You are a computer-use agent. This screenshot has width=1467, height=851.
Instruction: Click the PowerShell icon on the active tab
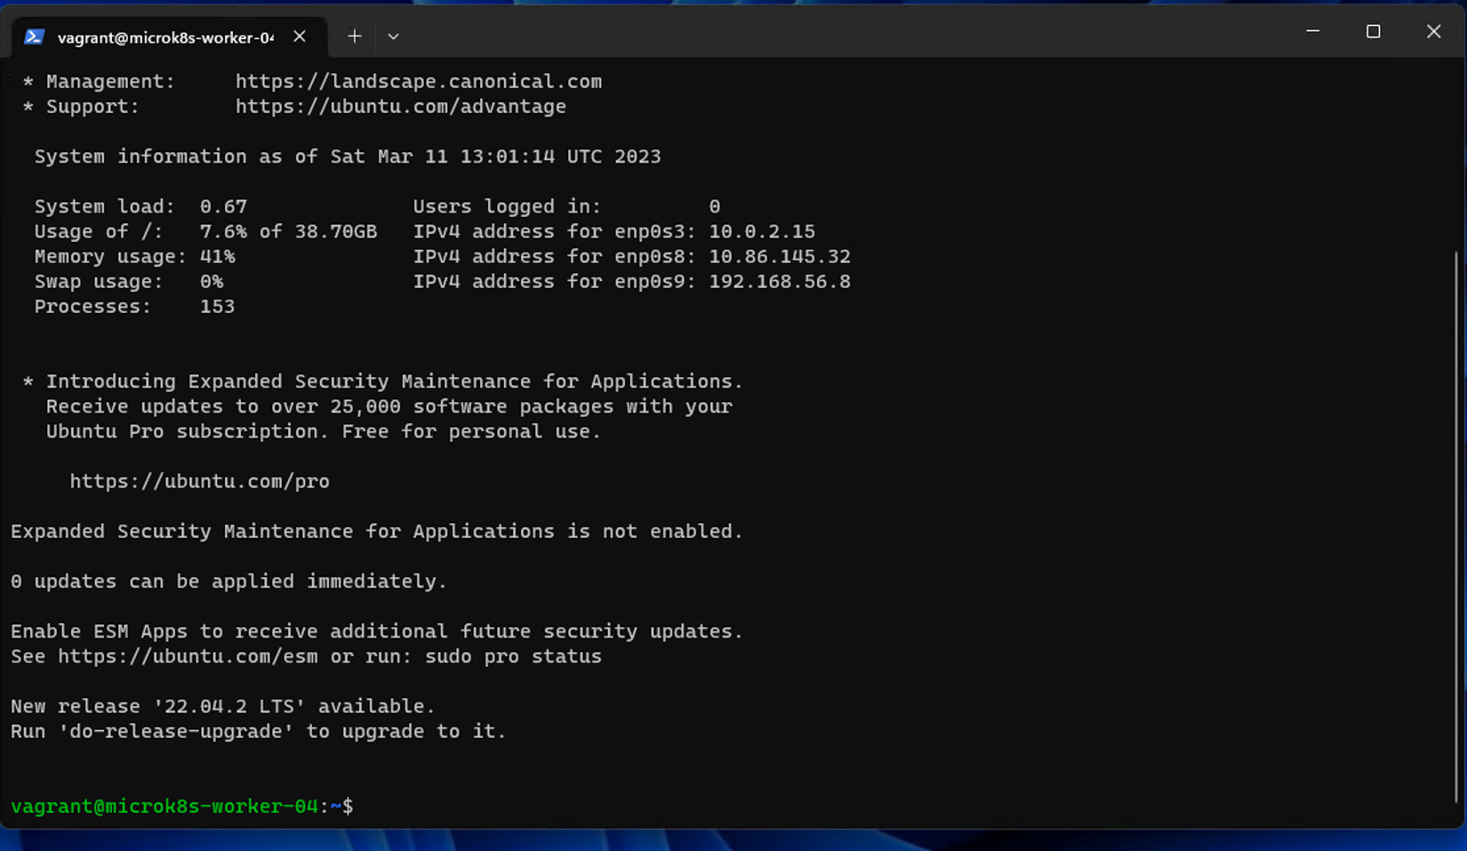(x=34, y=36)
